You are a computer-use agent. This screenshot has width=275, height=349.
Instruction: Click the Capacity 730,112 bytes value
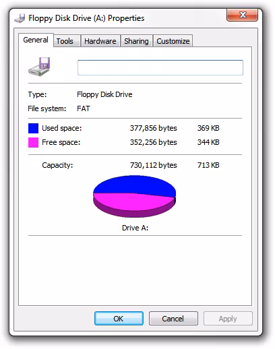[154, 165]
